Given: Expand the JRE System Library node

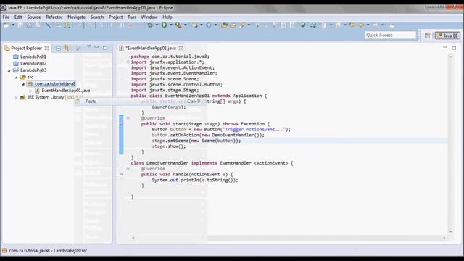Looking at the screenshot, I should (16, 97).
